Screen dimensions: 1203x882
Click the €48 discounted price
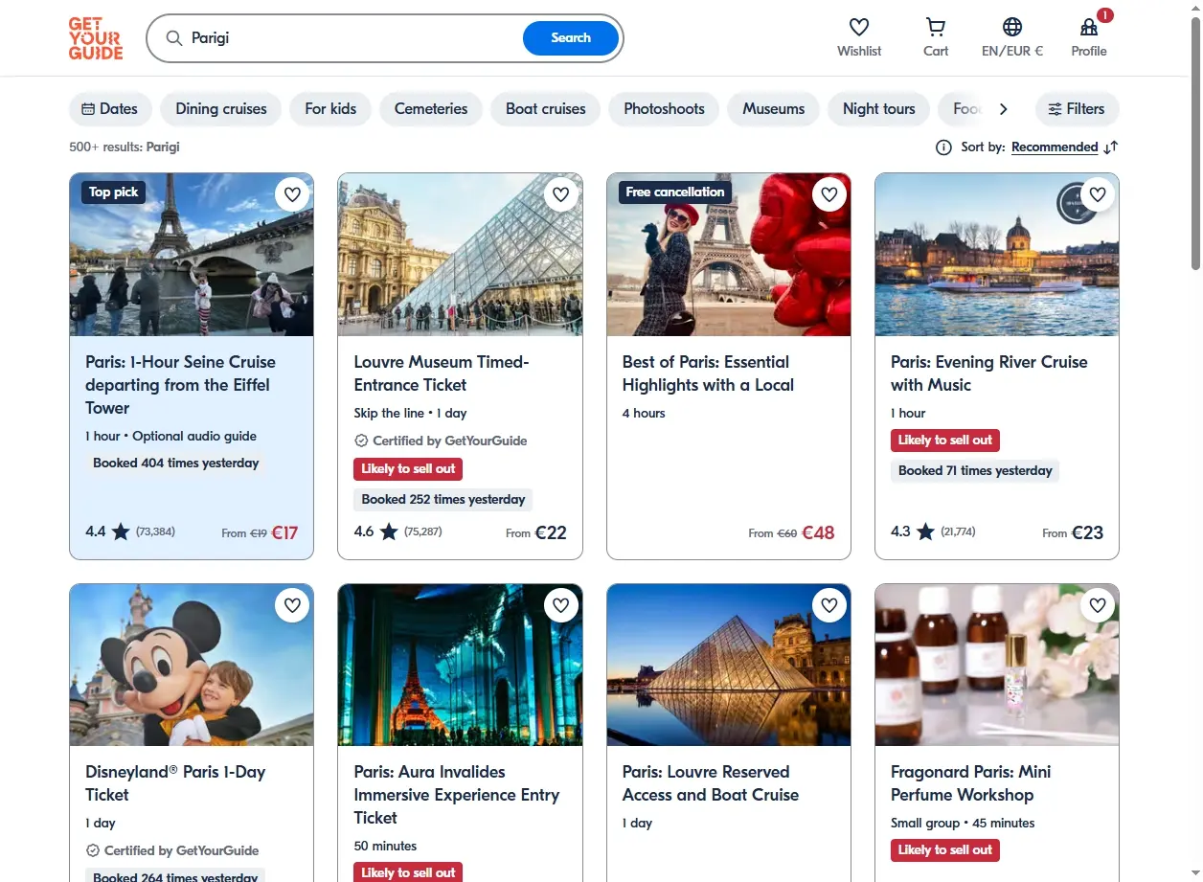pos(818,532)
